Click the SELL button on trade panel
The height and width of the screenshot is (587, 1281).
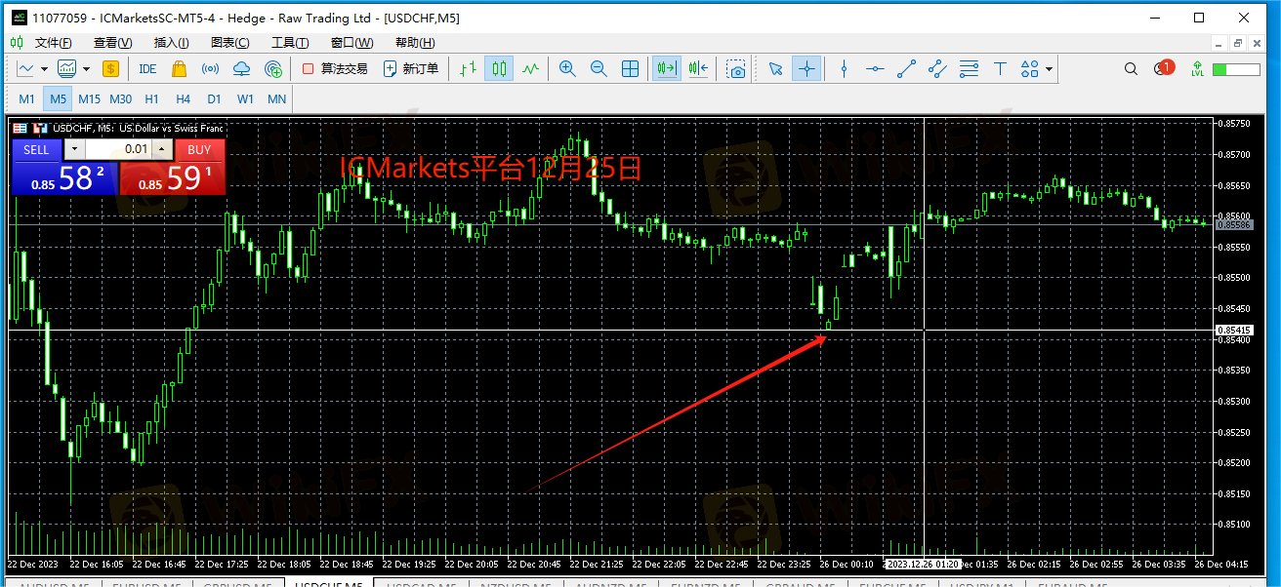pyautogui.click(x=36, y=149)
